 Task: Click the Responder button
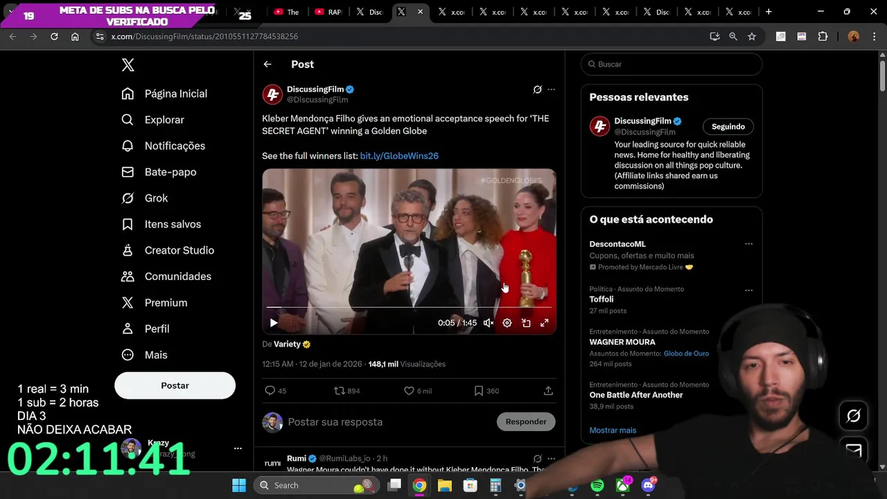click(x=526, y=421)
